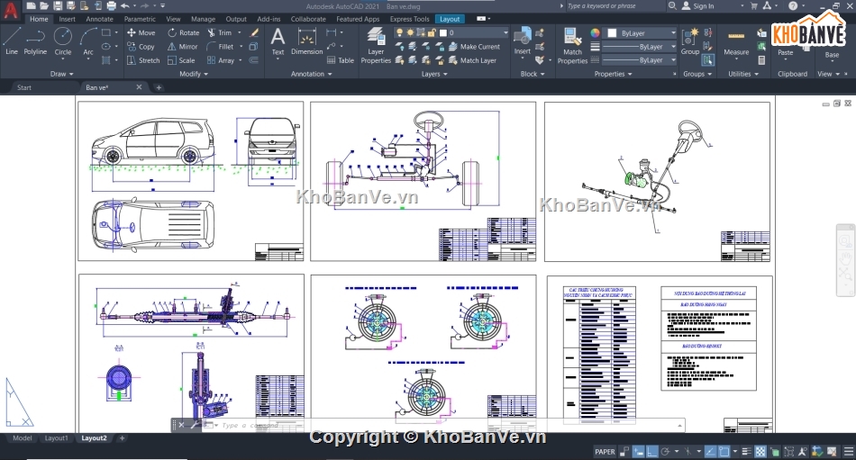This screenshot has height=460, width=856.
Task: Toggle object snap in status bar
Action: click(724, 452)
